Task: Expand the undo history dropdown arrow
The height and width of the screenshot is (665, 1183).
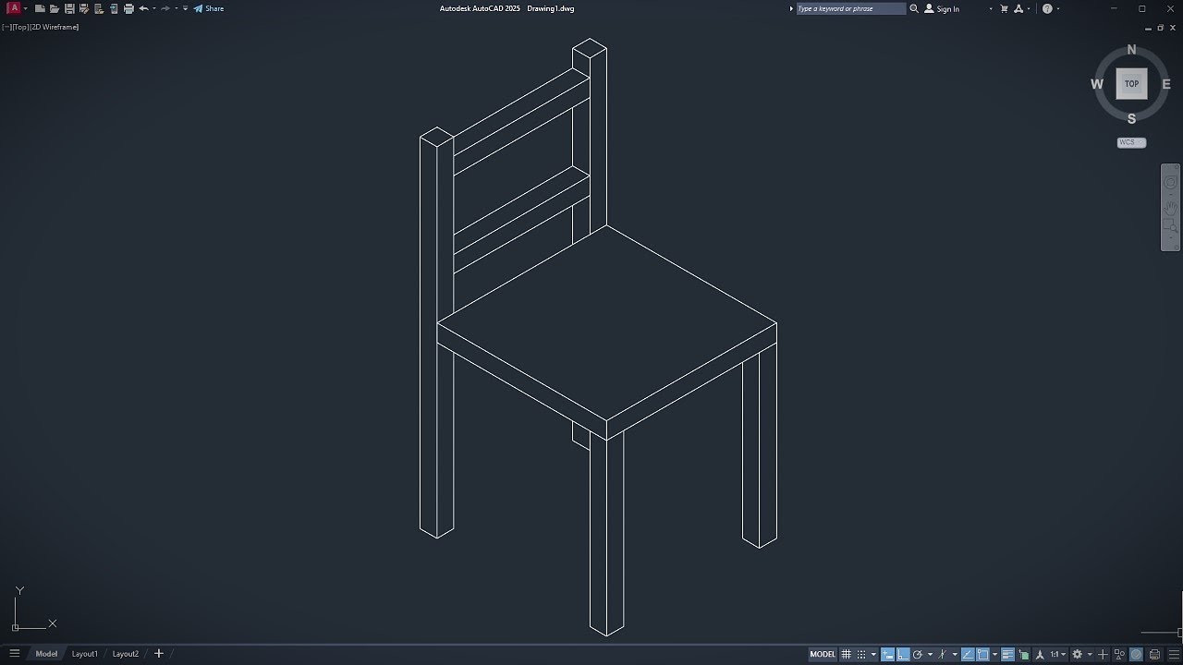Action: tap(154, 8)
